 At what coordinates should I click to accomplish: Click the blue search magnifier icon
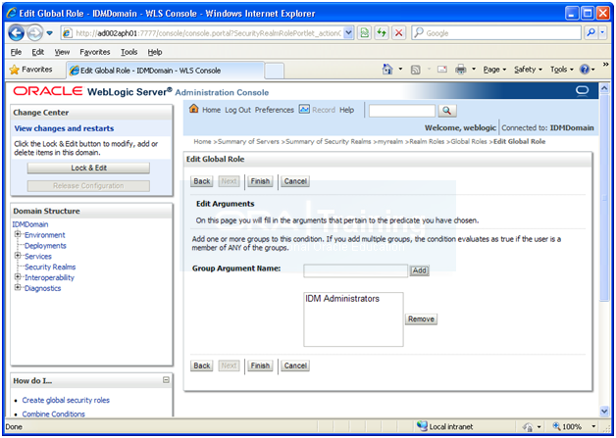(590, 33)
